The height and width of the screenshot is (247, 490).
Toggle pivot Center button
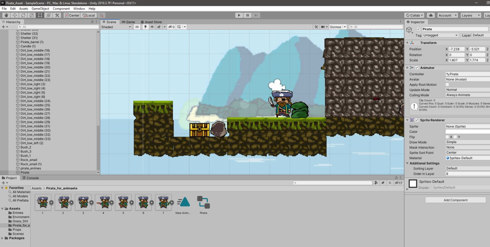(72, 15)
